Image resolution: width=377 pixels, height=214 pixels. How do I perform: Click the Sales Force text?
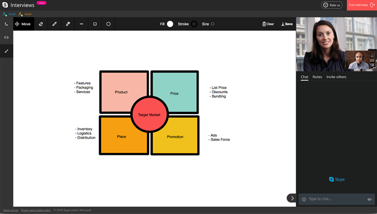(219, 140)
